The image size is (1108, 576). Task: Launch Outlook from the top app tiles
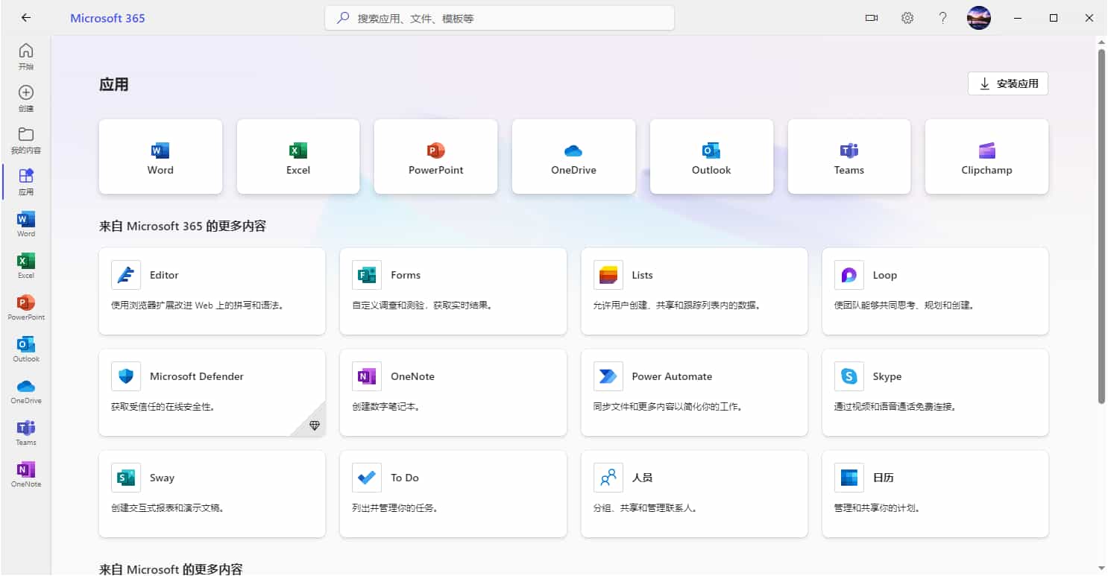[711, 156]
